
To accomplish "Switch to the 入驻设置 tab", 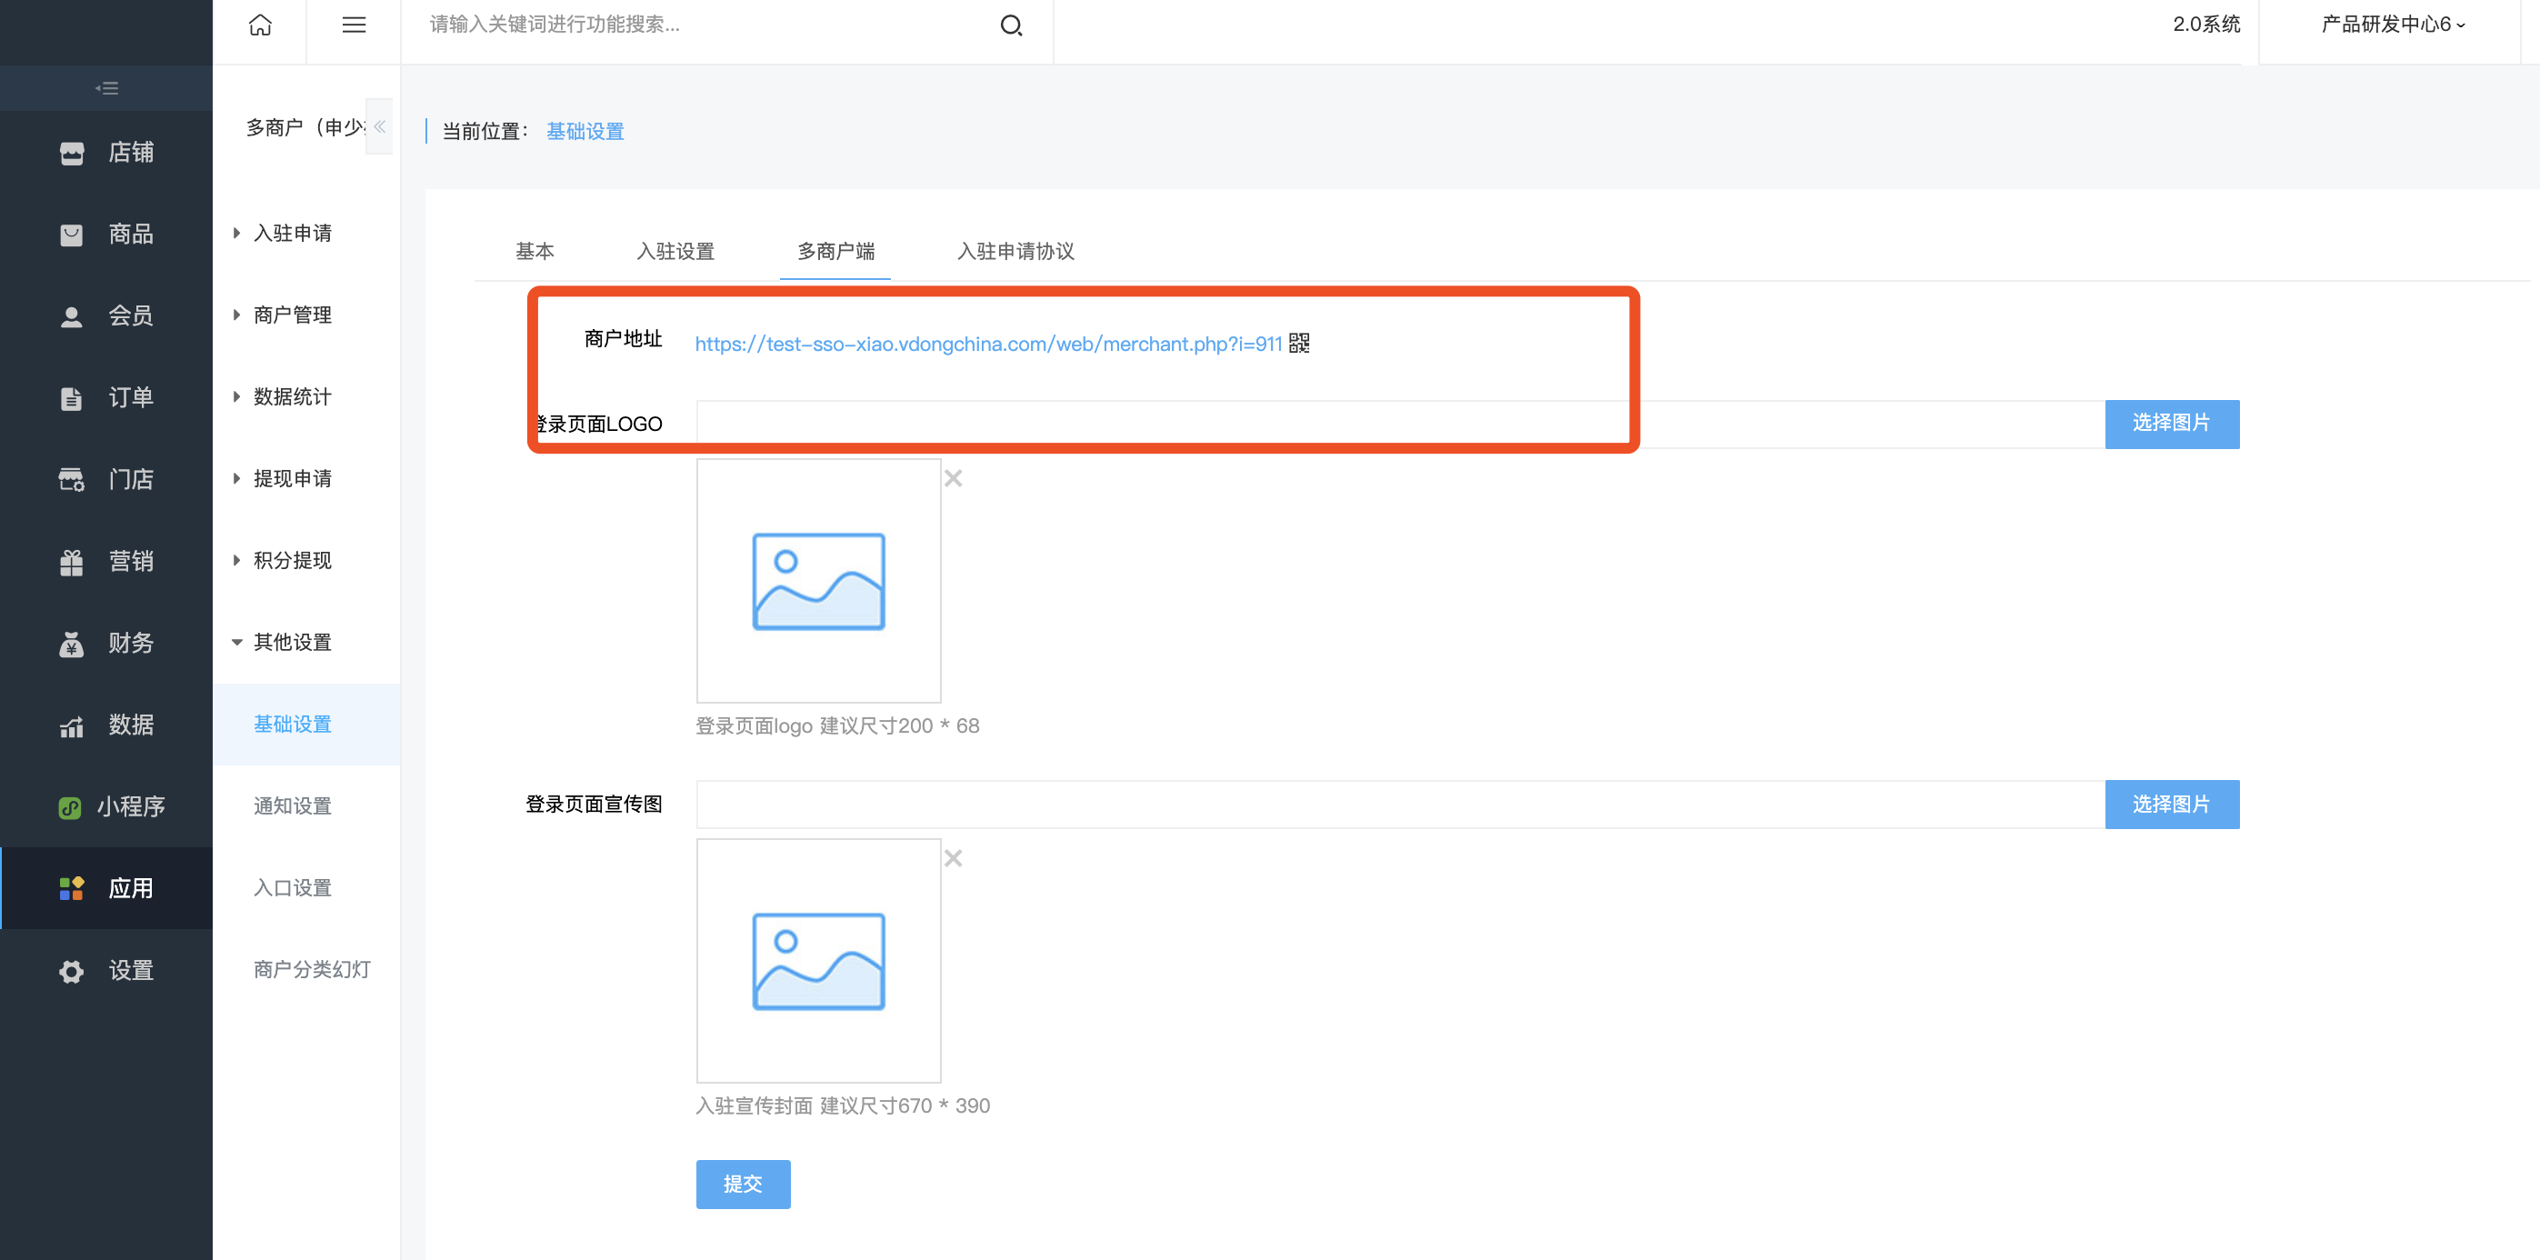I will (x=675, y=252).
